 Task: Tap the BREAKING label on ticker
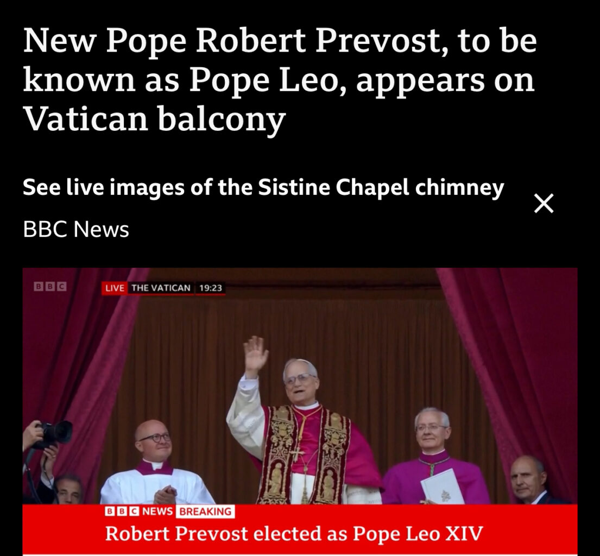205,511
